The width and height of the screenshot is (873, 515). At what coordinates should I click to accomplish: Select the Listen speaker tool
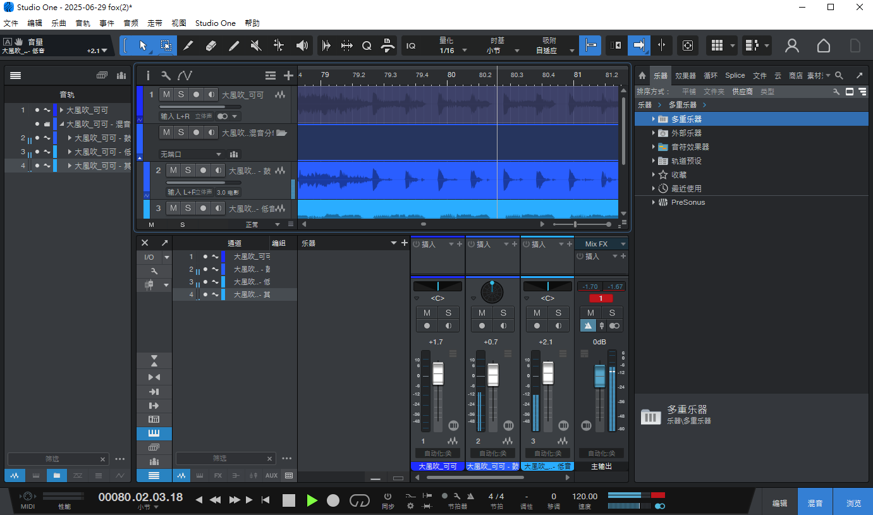[302, 45]
